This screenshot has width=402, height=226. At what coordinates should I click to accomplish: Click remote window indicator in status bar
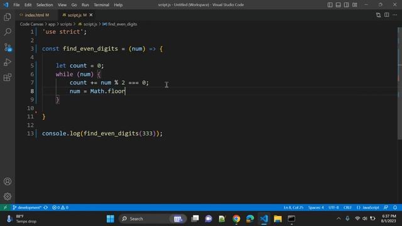5,207
